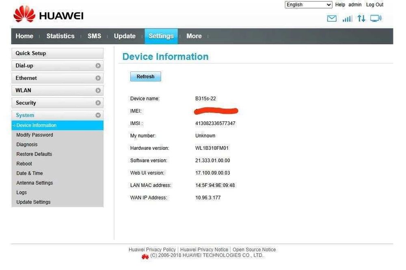Open the Diagnosis page
Image resolution: width=406 pixels, height=270 pixels.
27,145
